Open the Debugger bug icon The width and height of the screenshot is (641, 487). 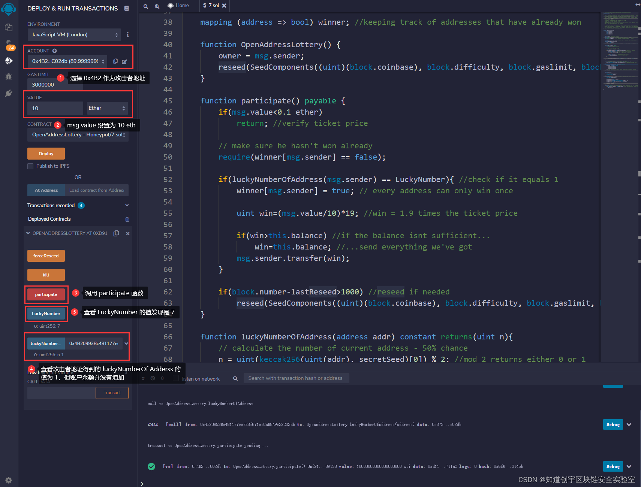point(9,77)
